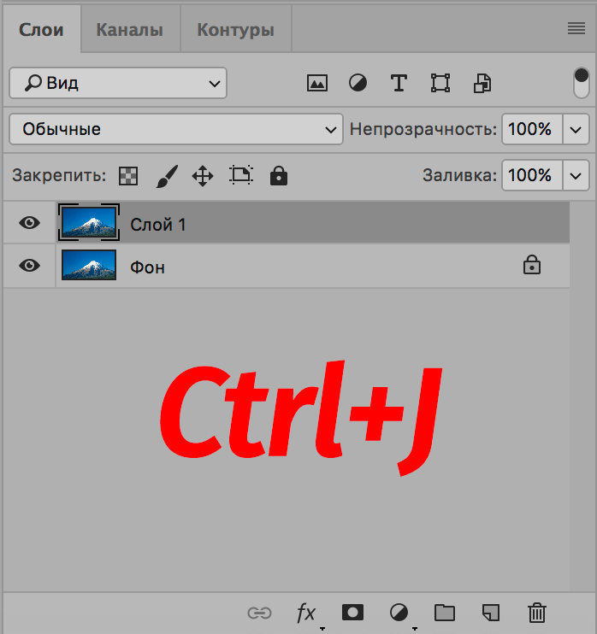Filter layers by type (T) icon
This screenshot has height=634, width=597.
tap(399, 83)
